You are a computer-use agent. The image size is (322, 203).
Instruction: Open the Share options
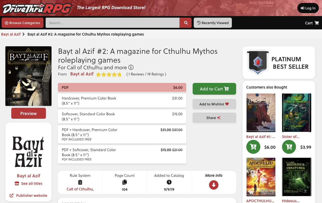[214, 118]
